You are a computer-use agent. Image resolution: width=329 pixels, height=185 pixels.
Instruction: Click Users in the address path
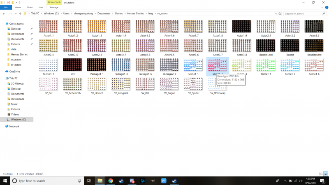coord(66,14)
